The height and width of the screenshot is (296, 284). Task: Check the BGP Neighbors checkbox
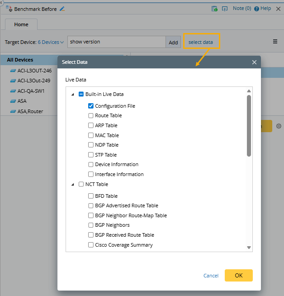(91, 225)
